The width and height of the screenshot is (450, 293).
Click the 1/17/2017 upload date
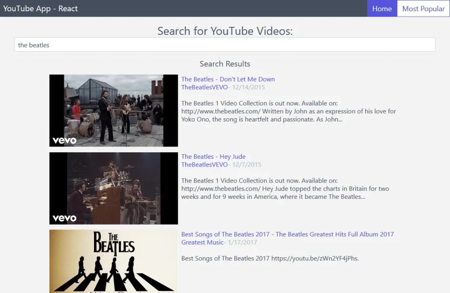click(243, 242)
